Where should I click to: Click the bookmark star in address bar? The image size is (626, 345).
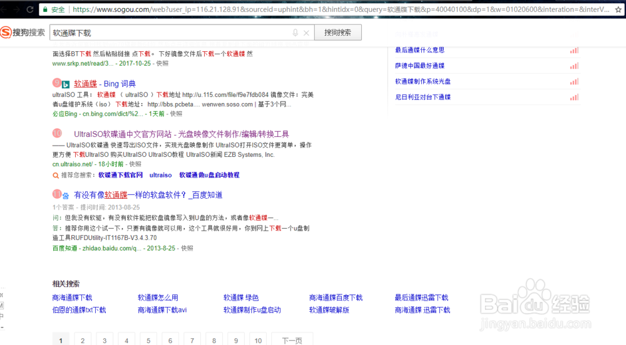[x=618, y=9]
